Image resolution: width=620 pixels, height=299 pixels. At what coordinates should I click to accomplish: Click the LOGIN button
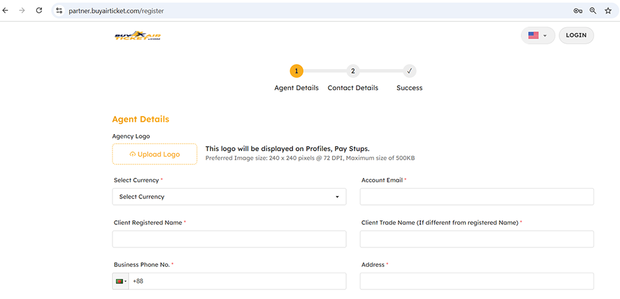(575, 35)
